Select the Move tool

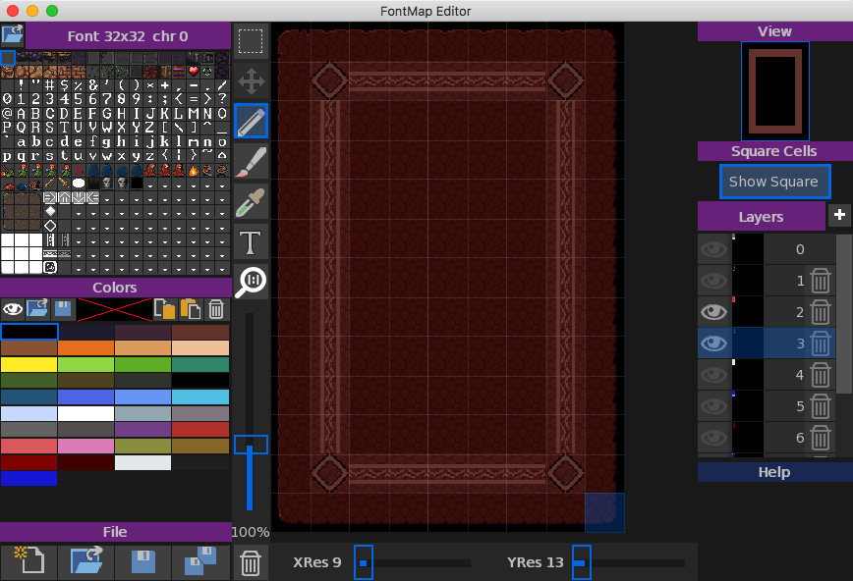(251, 80)
